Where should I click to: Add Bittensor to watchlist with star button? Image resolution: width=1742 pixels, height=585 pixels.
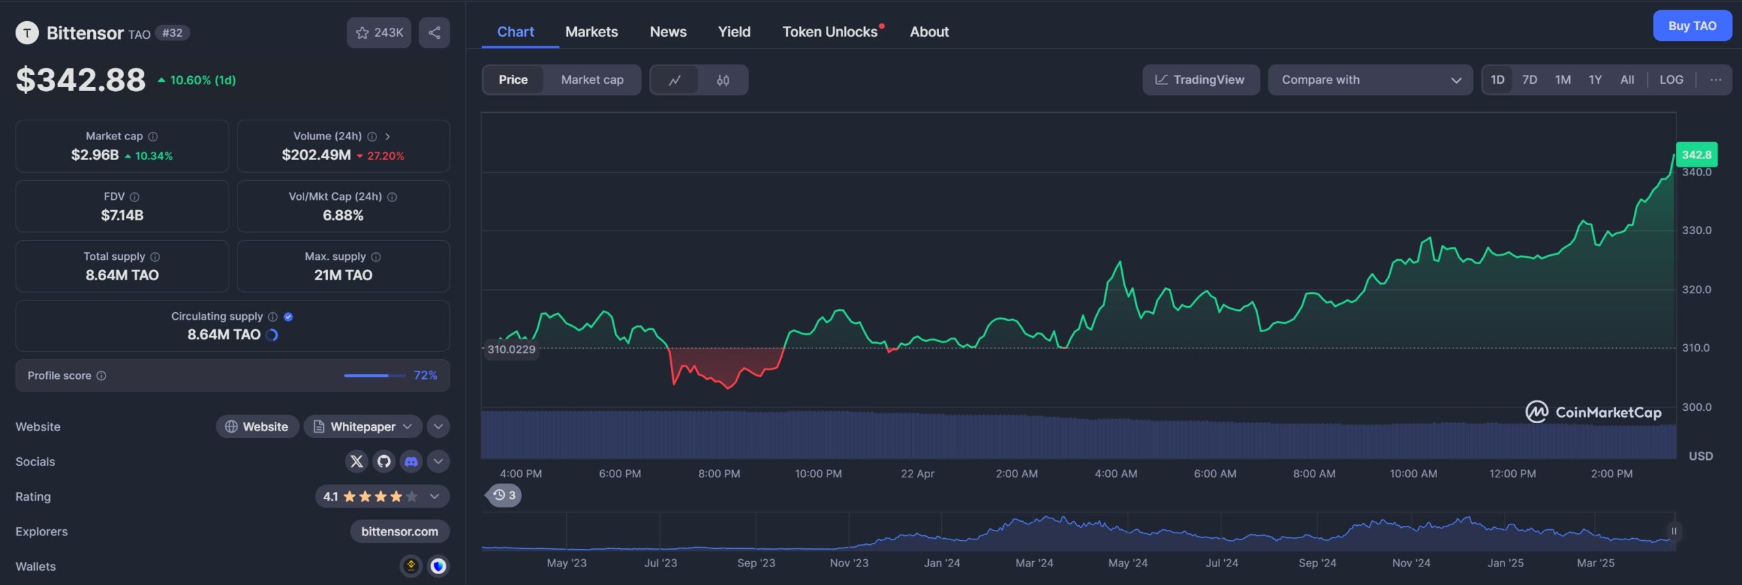(379, 33)
